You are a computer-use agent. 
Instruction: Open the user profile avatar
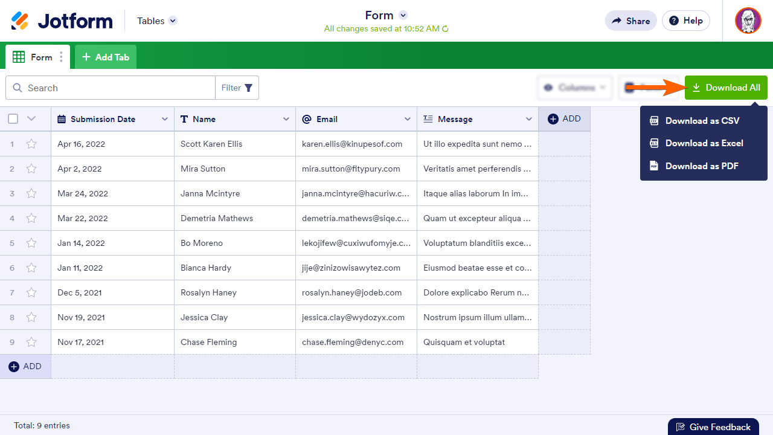coord(748,20)
